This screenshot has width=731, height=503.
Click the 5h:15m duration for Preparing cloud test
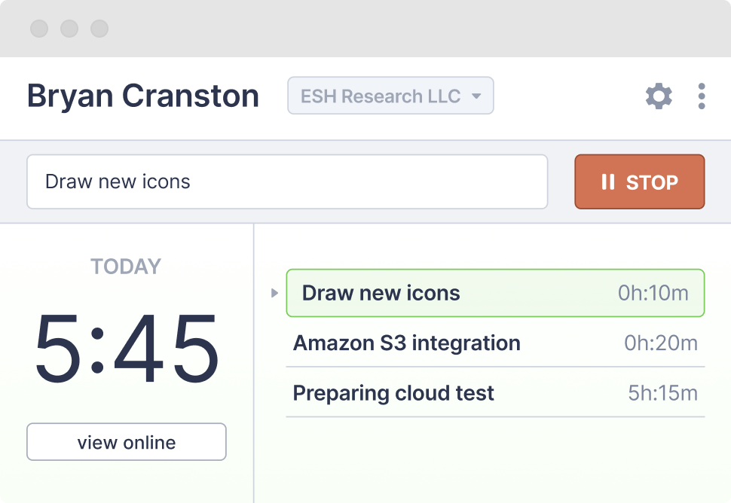[x=662, y=393]
